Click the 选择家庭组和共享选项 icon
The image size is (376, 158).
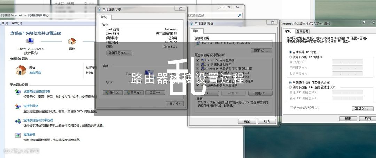coord(18,121)
